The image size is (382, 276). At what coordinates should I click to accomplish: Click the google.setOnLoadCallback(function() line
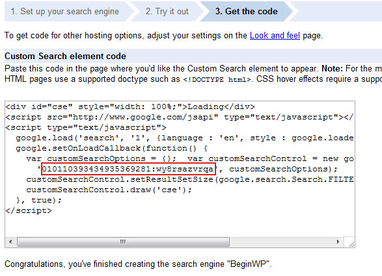tap(111, 148)
